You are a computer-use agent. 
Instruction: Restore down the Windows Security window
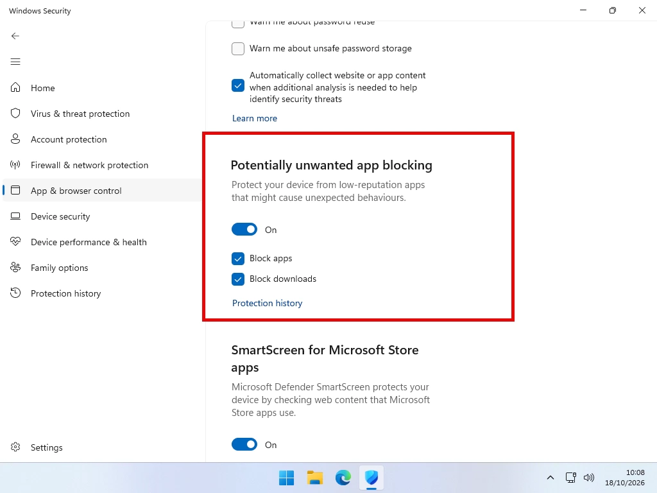[613, 10]
